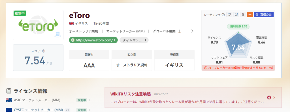The image size is (290, 112).
Task: Click the UK flag icon
Action: click(x=71, y=24)
